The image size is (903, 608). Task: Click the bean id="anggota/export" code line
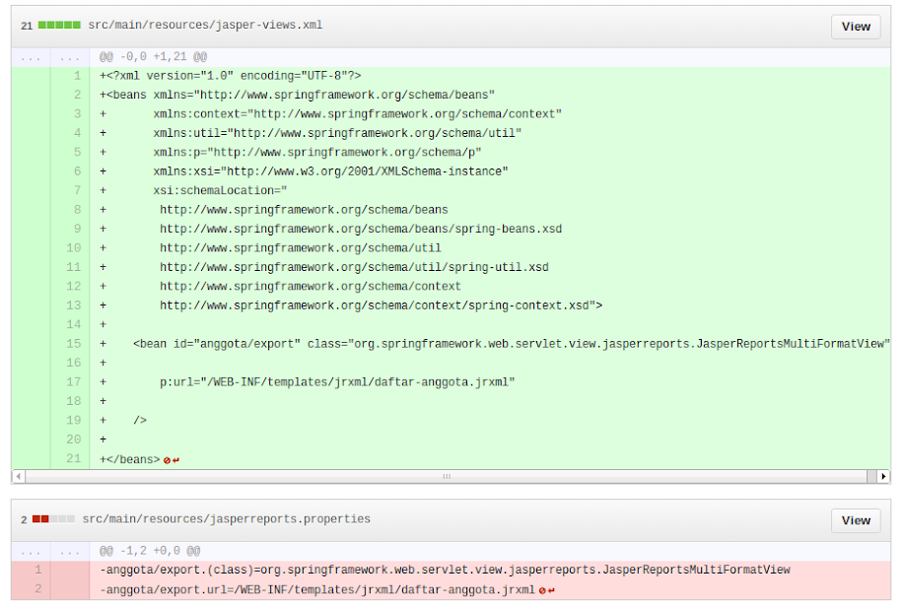click(495, 344)
